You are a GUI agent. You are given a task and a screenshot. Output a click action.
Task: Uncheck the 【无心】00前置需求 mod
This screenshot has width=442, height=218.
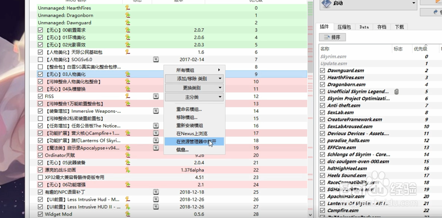coord(40,30)
